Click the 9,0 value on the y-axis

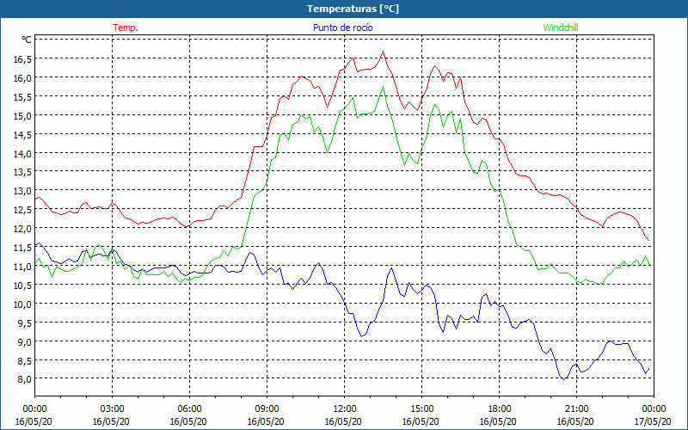pyautogui.click(x=22, y=341)
